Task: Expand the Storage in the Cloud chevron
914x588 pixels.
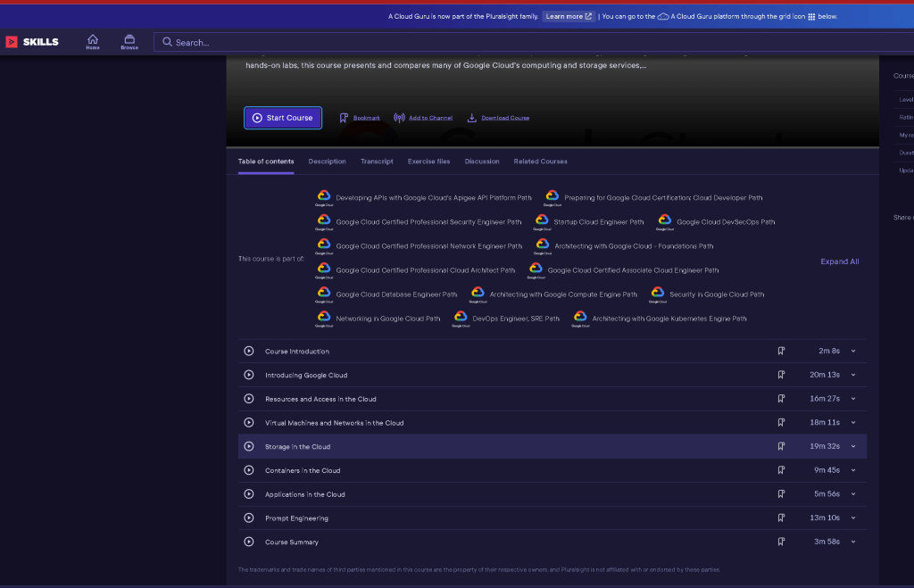Action: coord(853,446)
